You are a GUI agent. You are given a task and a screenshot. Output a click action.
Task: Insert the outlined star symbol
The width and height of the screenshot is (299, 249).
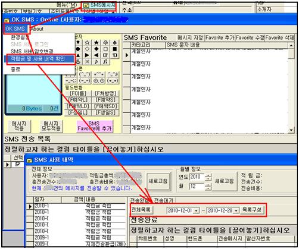[87, 42]
